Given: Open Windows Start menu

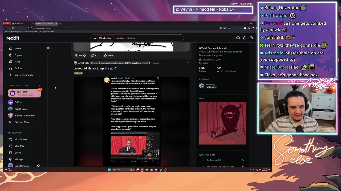Looking at the screenshot, I should [109, 170].
